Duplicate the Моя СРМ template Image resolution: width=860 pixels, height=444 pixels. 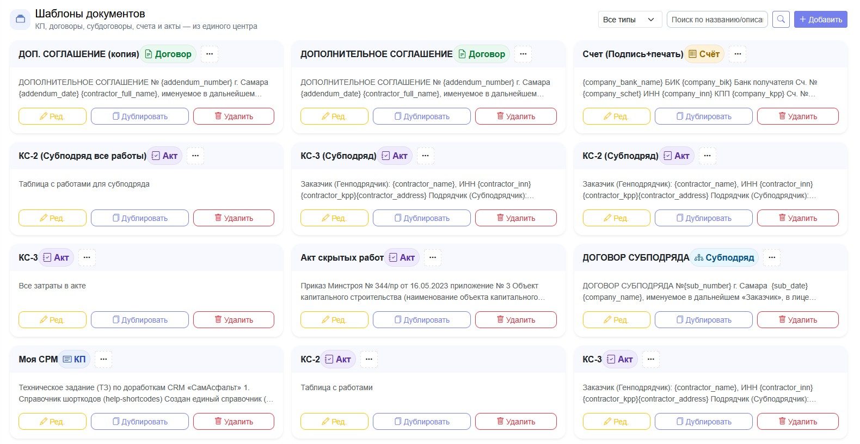point(140,421)
